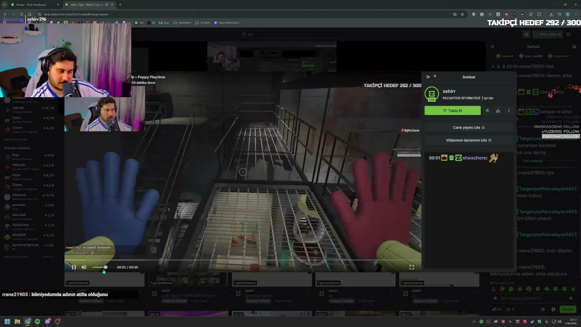
Task: Open the developer bookmarks folder
Action: (x=182, y=22)
